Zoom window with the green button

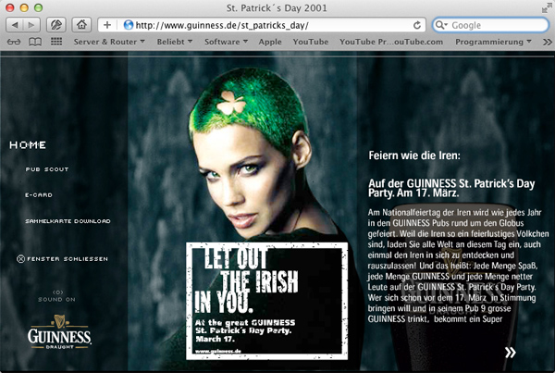coord(38,7)
